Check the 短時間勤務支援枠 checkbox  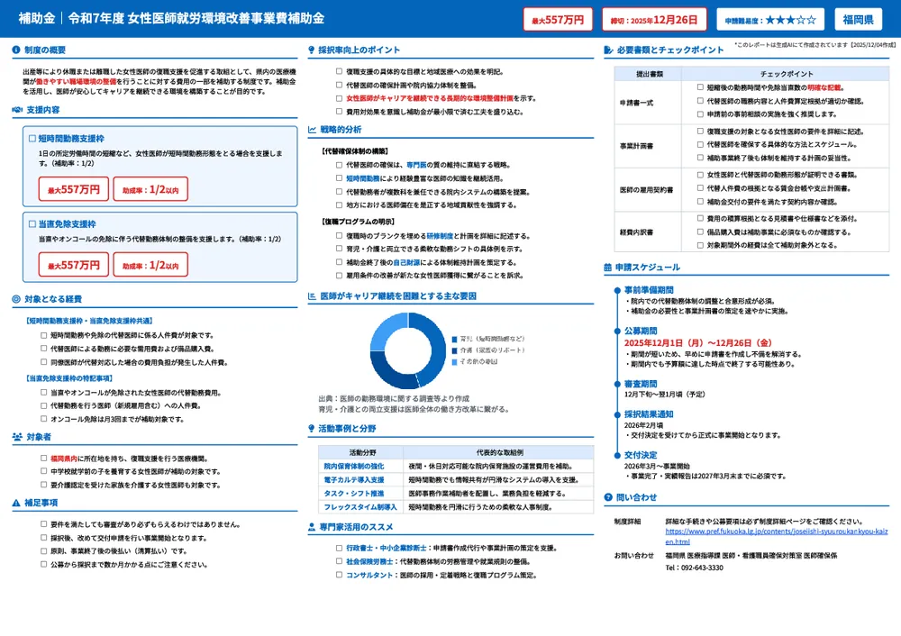tap(32, 140)
